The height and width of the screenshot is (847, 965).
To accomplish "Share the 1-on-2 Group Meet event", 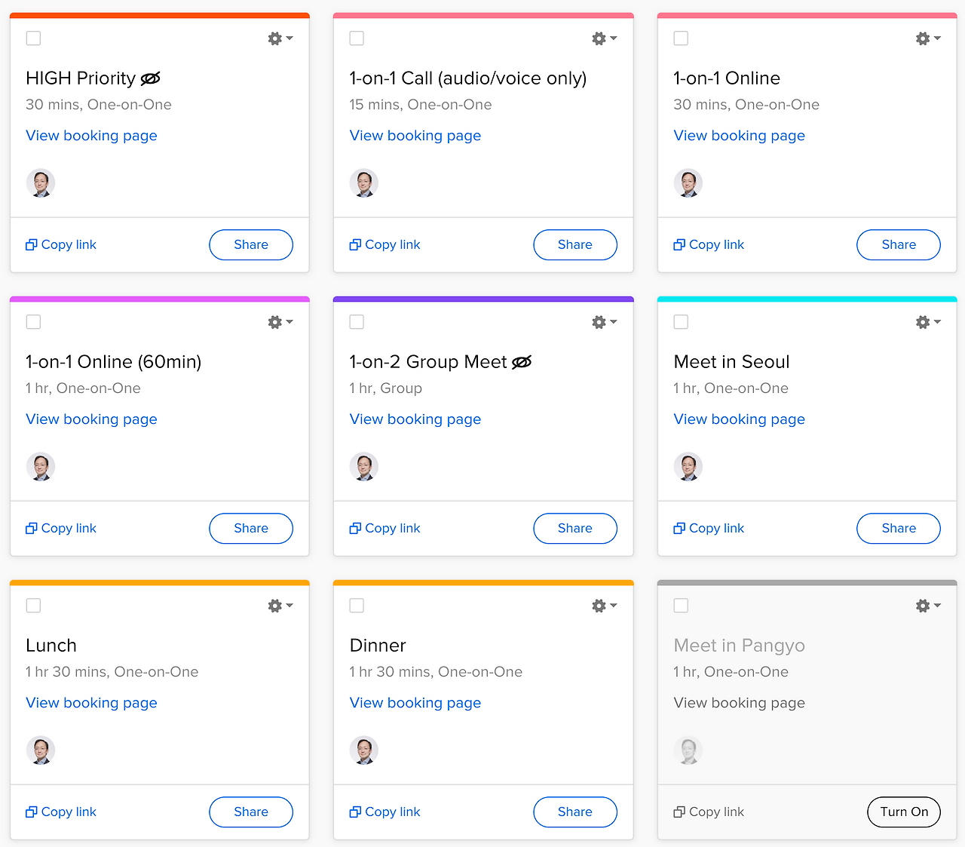I will (x=574, y=529).
